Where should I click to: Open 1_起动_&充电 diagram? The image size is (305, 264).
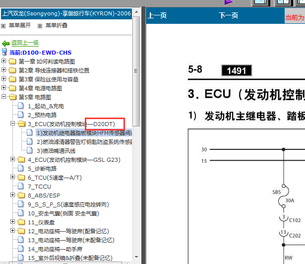click(46, 106)
